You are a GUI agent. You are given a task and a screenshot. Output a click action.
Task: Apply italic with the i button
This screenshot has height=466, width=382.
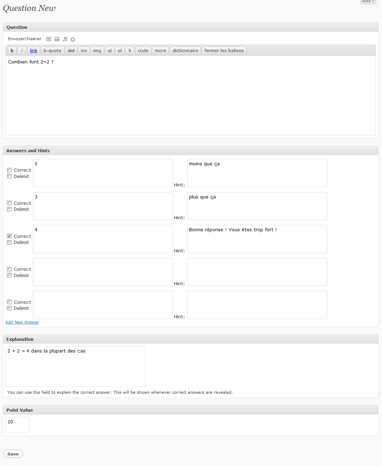22,50
